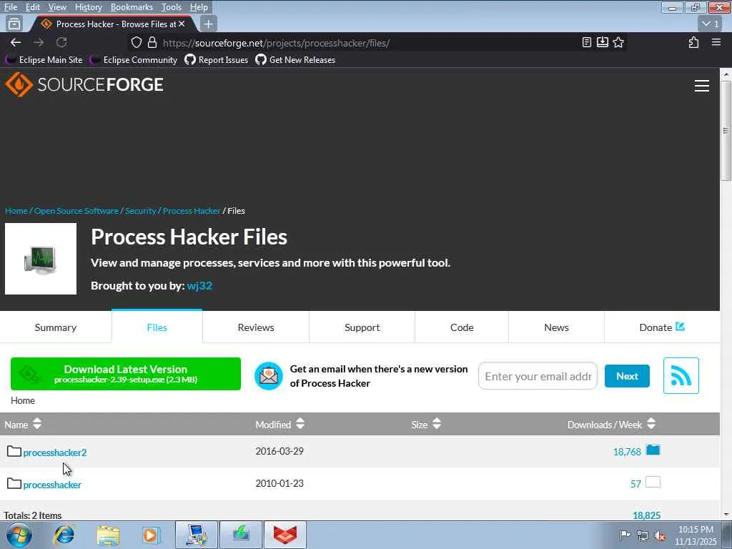732x549 pixels.
Task: Close the Process Hacker tab
Action: click(x=182, y=24)
